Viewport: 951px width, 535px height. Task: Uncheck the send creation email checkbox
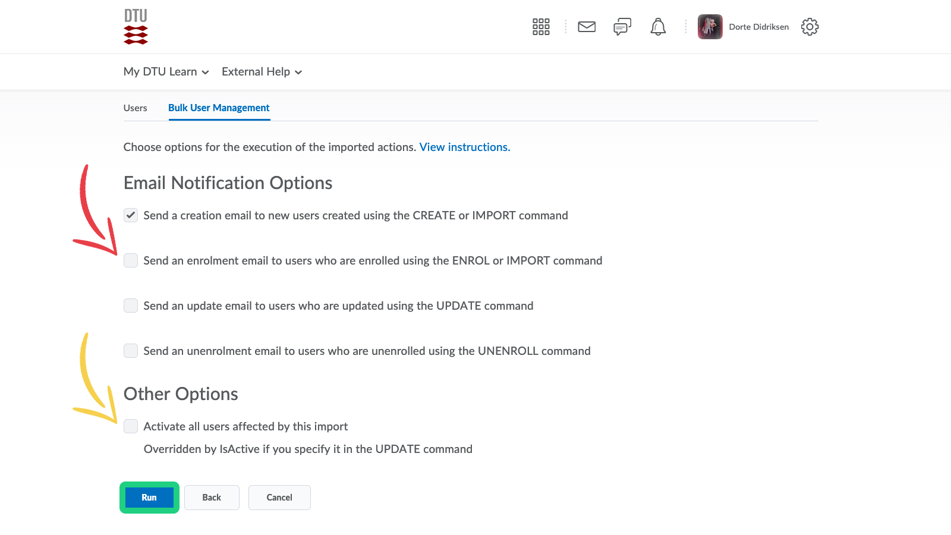click(x=131, y=215)
